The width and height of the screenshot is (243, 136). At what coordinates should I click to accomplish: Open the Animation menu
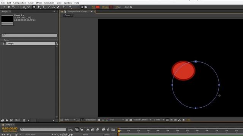(49, 3)
